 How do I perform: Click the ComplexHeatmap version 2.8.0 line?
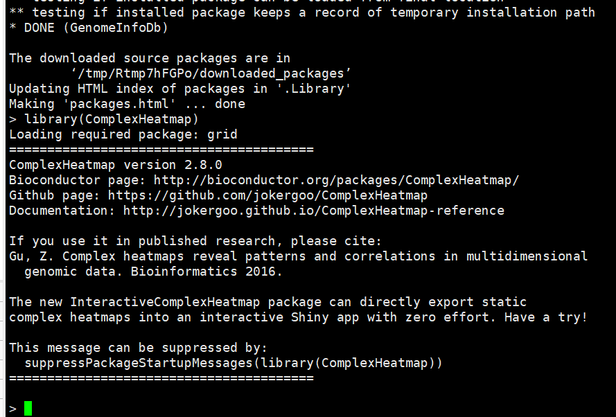coord(115,165)
